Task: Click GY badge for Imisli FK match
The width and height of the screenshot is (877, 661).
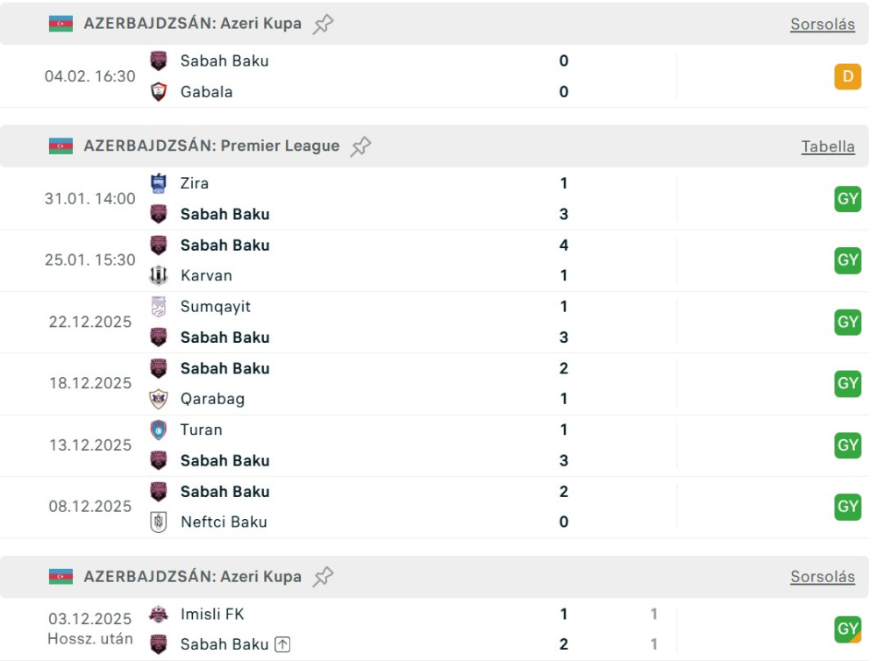Action: point(847,629)
